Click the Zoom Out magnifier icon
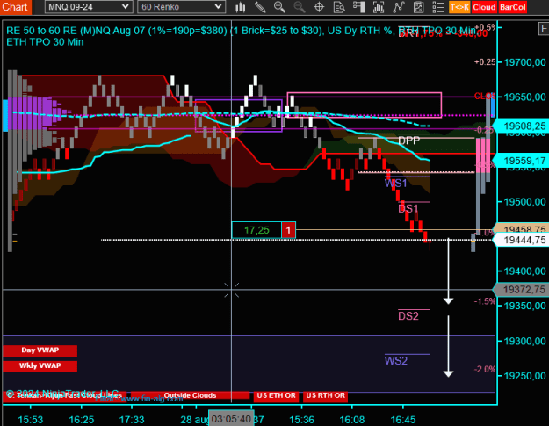 coord(300,7)
